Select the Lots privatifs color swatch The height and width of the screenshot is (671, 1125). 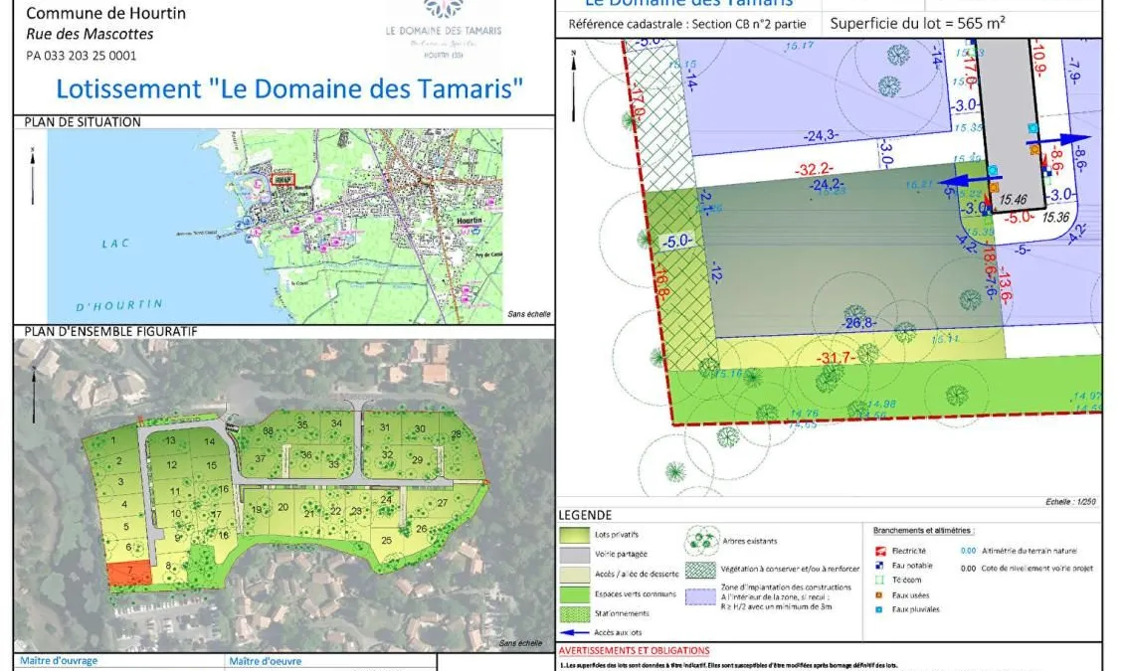(574, 535)
